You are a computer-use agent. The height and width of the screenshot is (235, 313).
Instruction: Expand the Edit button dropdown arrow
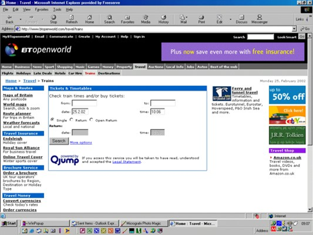[x=231, y=19]
